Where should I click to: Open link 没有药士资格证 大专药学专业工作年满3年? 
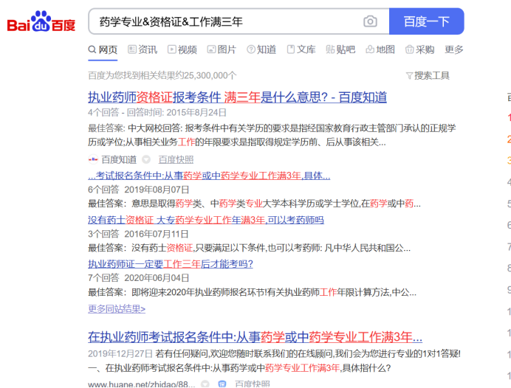coord(206,220)
